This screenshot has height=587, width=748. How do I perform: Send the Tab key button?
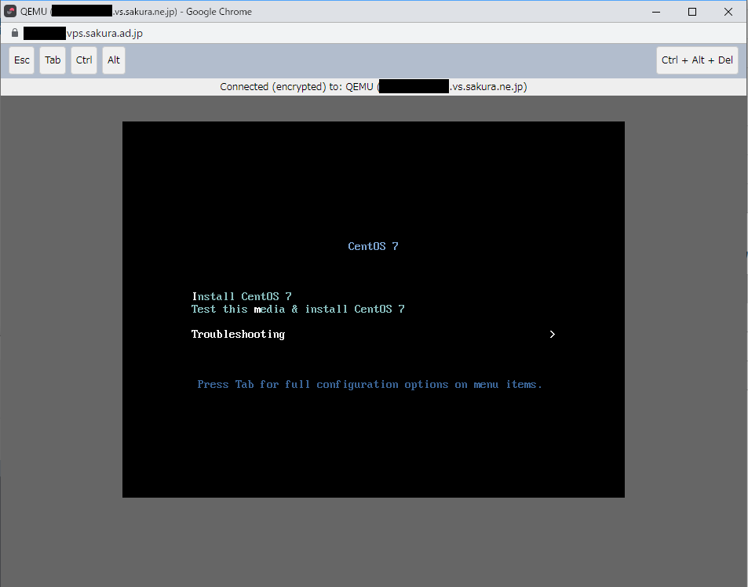(x=53, y=60)
